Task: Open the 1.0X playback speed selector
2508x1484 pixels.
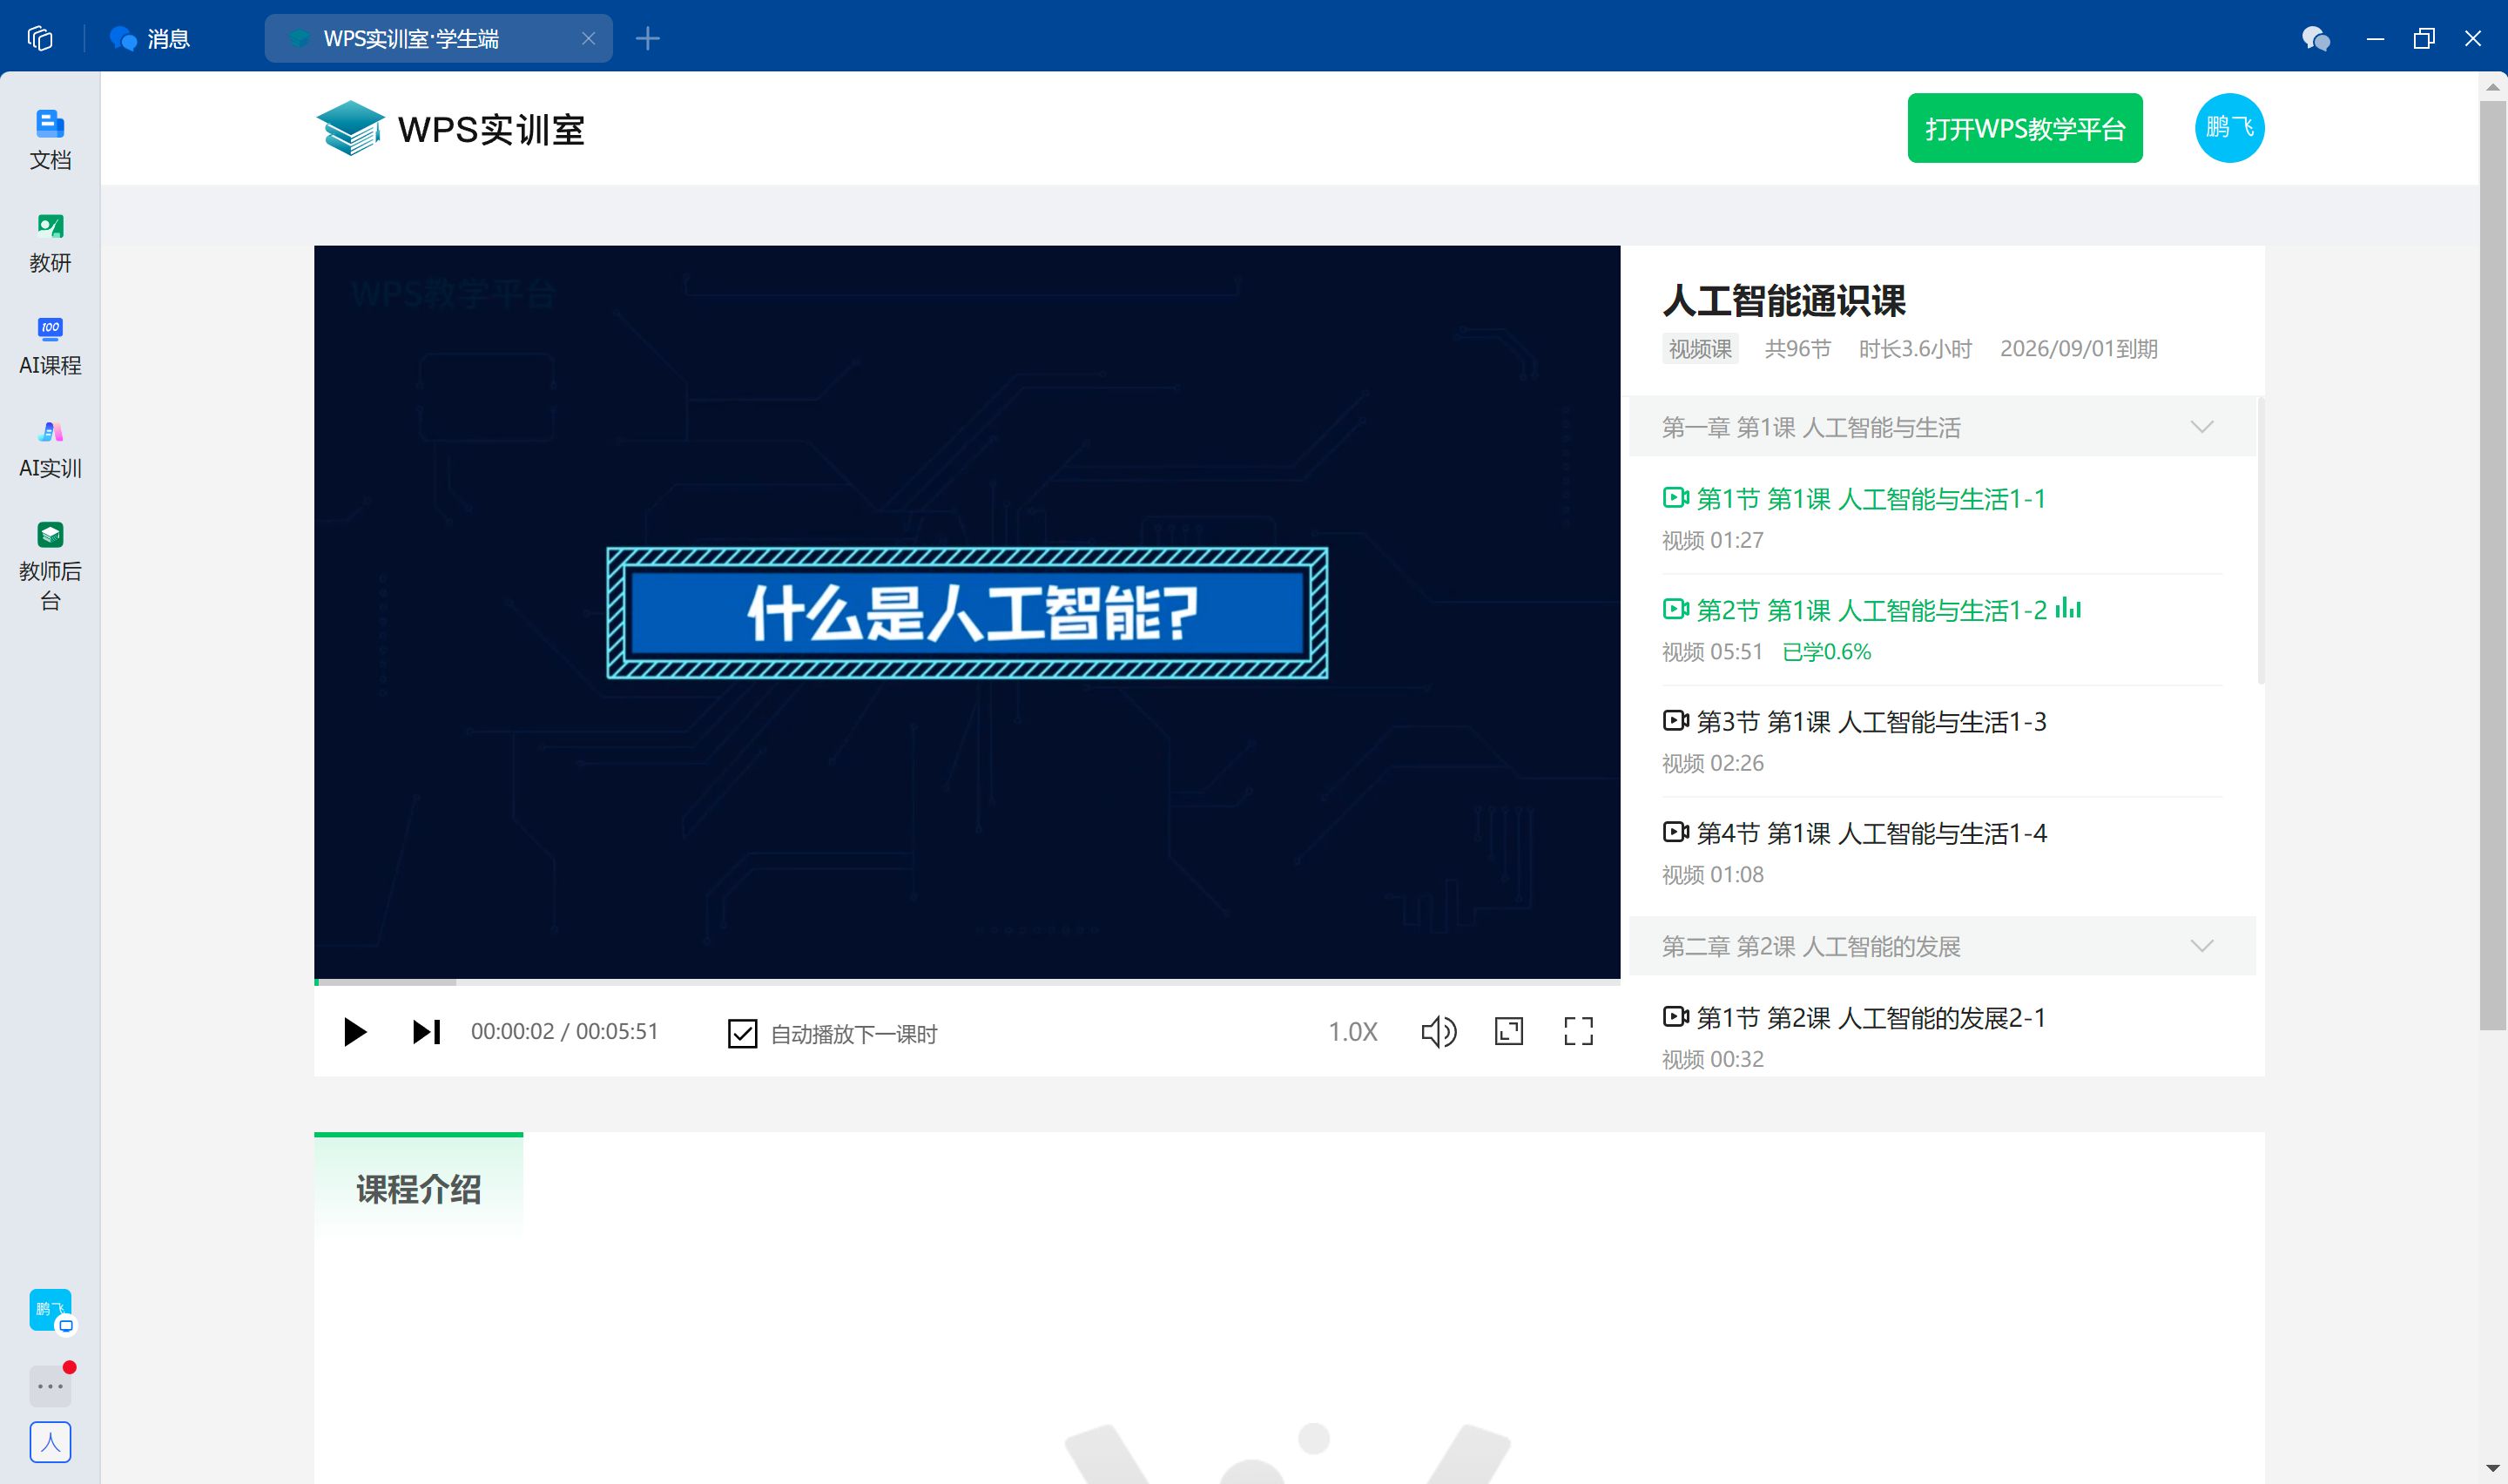Action: click(1352, 1032)
